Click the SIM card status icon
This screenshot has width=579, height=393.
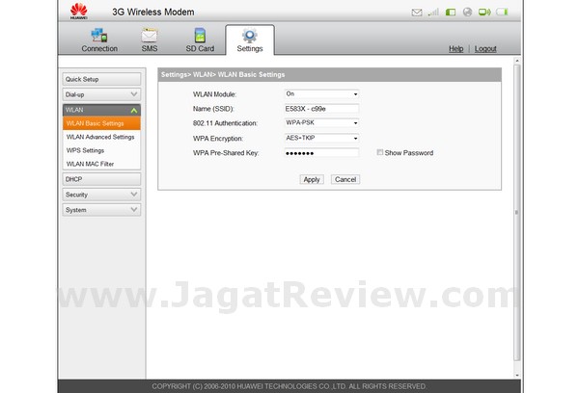(451, 13)
